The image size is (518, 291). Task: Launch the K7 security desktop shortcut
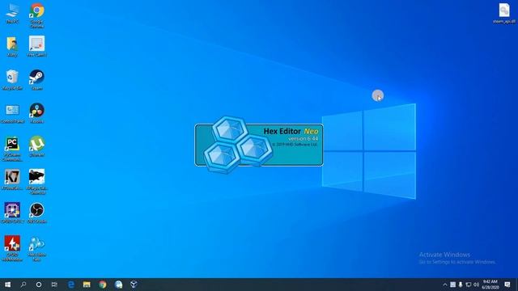click(x=12, y=179)
